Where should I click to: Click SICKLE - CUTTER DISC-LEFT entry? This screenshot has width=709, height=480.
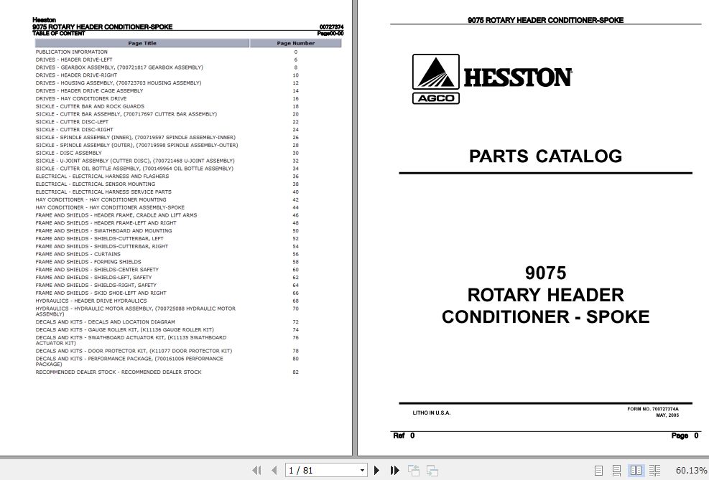pos(72,122)
